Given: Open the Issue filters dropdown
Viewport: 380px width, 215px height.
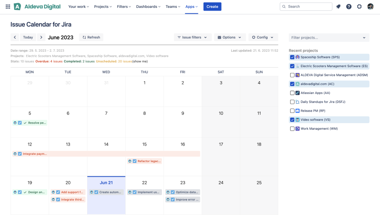Looking at the screenshot, I should click(192, 37).
